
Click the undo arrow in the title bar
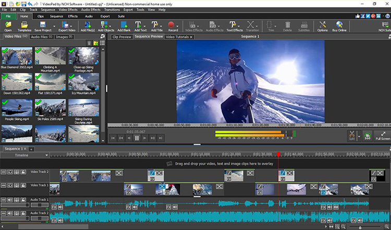pos(30,4)
